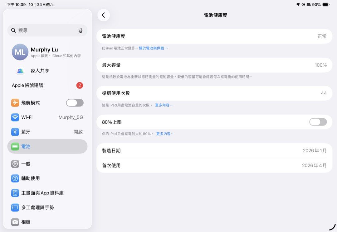Viewport: 337px width, 232px height.
Task: Open 輔助使用 settings
Action: point(47,178)
